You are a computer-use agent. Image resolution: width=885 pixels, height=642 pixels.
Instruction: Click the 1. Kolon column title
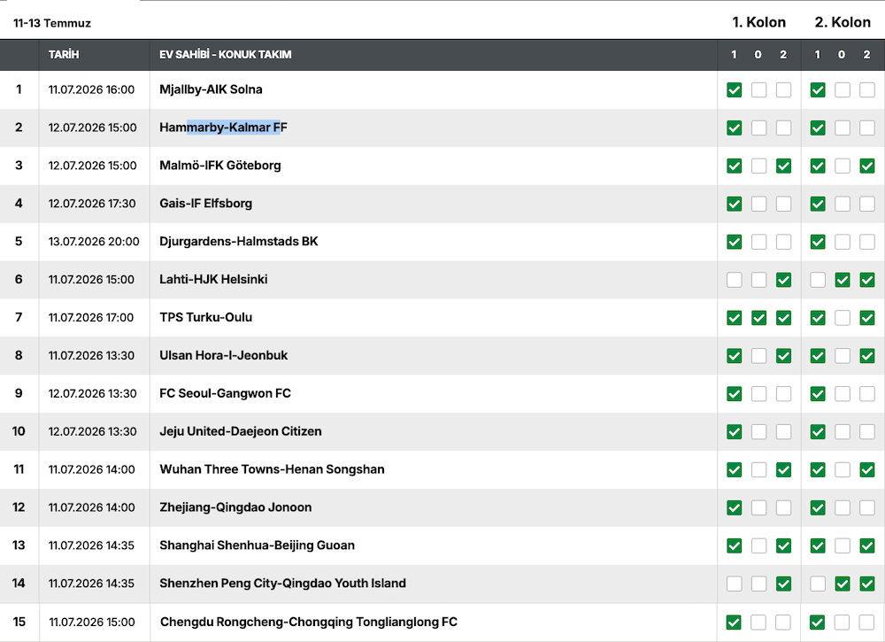click(x=758, y=22)
